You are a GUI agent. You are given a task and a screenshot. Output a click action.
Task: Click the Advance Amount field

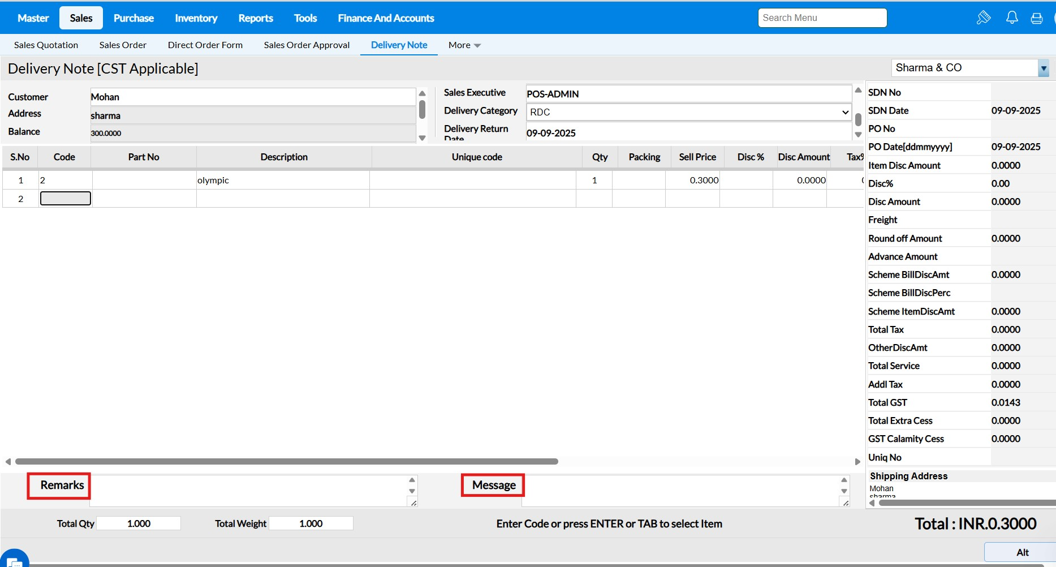[1023, 257]
